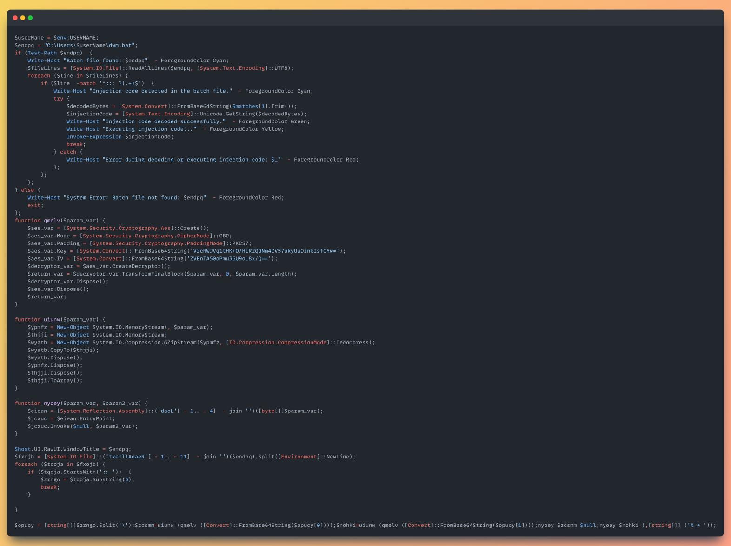Click the '$aes_var.Dispose();' line

click(x=58, y=289)
